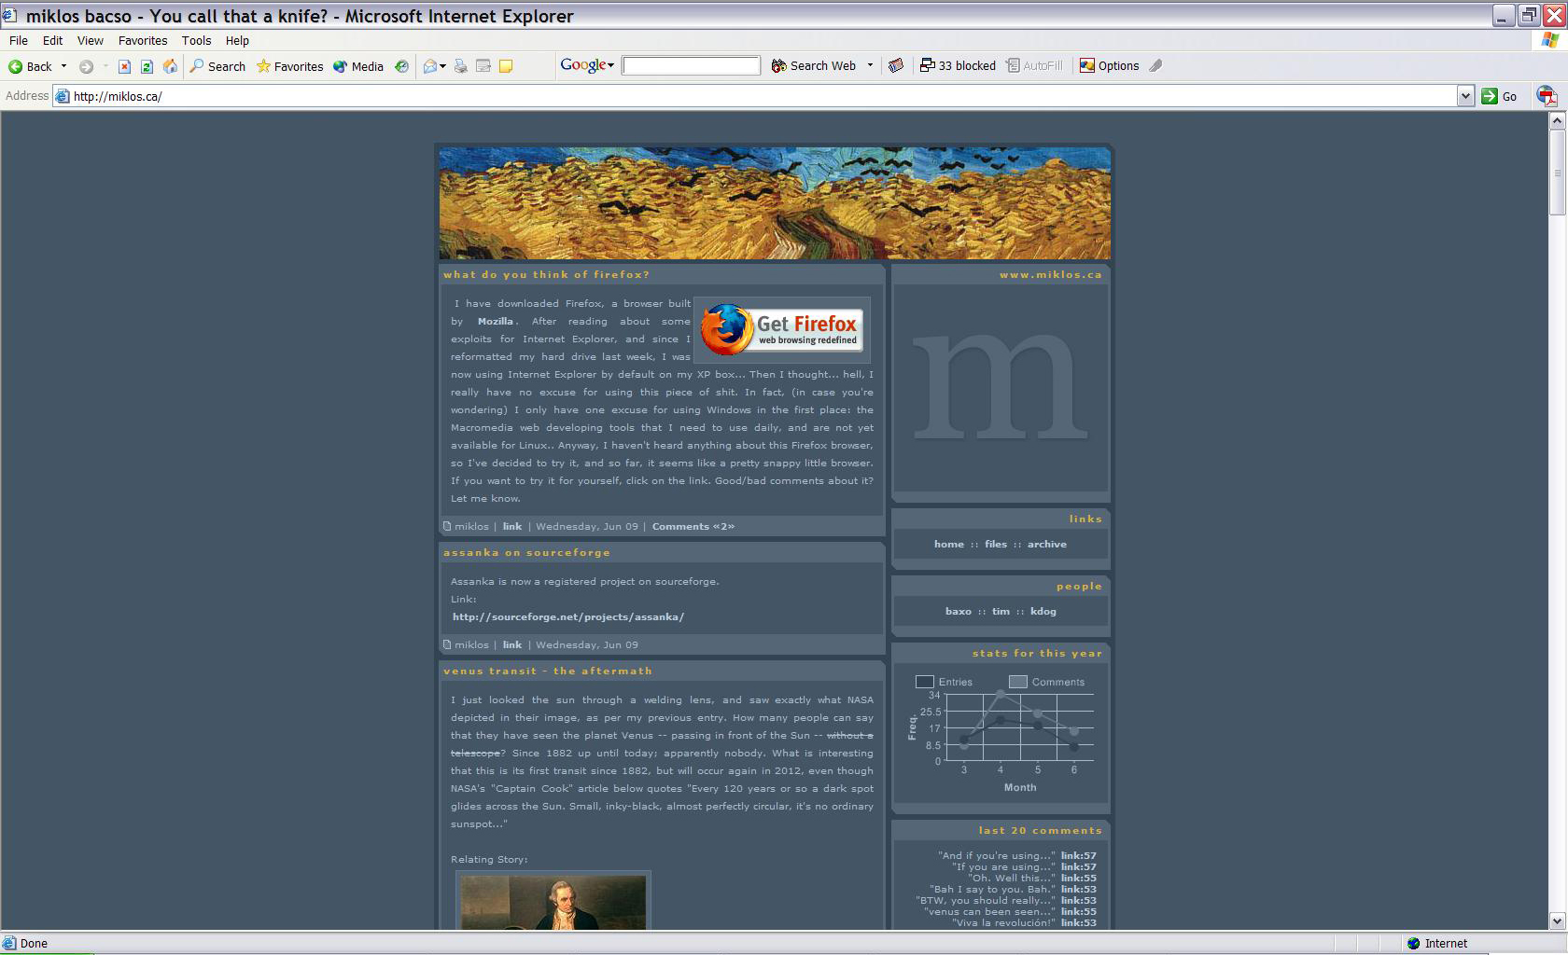Click the vertical scrollbar down arrow

coord(1557,920)
